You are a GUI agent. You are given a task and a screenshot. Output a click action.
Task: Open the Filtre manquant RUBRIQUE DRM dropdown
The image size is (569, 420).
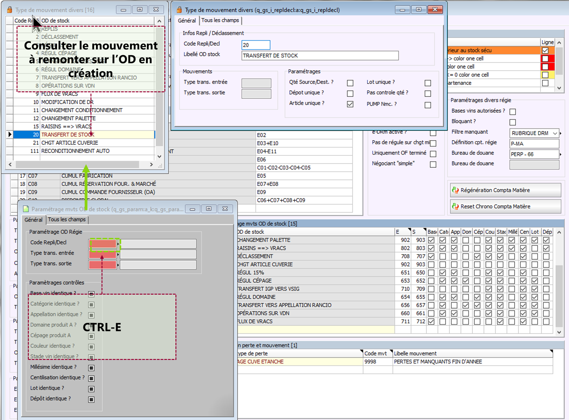tap(555, 133)
